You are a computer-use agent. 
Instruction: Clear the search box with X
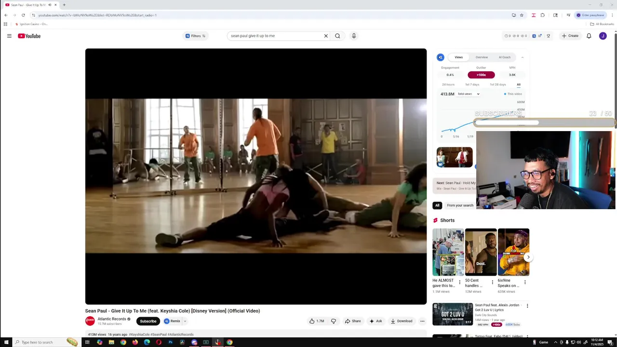(x=326, y=36)
